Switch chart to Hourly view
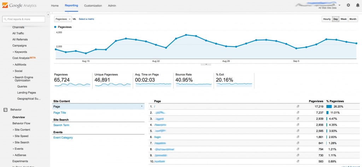Image resolution: width=362 pixels, height=167 pixels. [327, 19]
